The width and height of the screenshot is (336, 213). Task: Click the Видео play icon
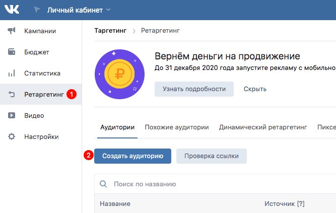point(12,115)
